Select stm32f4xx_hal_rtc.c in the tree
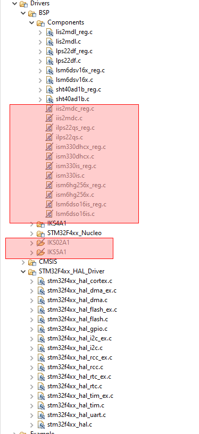Image resolution: width=199 pixels, height=434 pixels. pos(74,386)
